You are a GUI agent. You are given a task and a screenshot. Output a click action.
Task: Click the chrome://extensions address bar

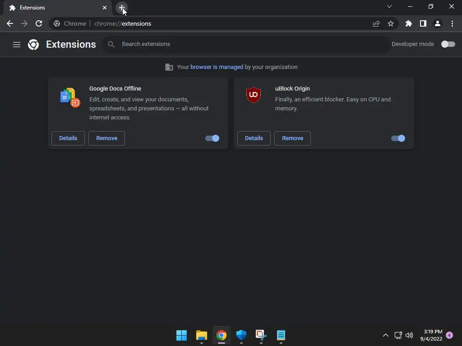click(x=224, y=23)
